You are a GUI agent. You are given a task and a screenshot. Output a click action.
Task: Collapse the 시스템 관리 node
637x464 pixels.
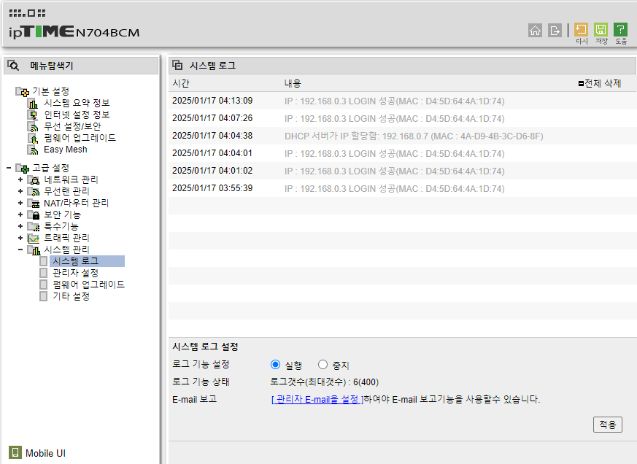click(20, 250)
